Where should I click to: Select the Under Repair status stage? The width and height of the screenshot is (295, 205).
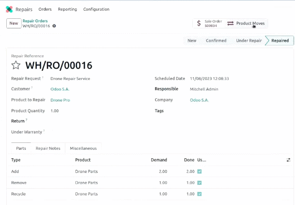pyautogui.click(x=249, y=40)
